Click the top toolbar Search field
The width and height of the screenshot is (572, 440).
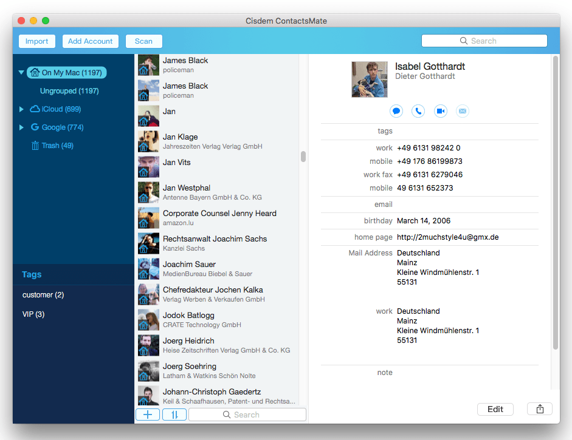(484, 41)
